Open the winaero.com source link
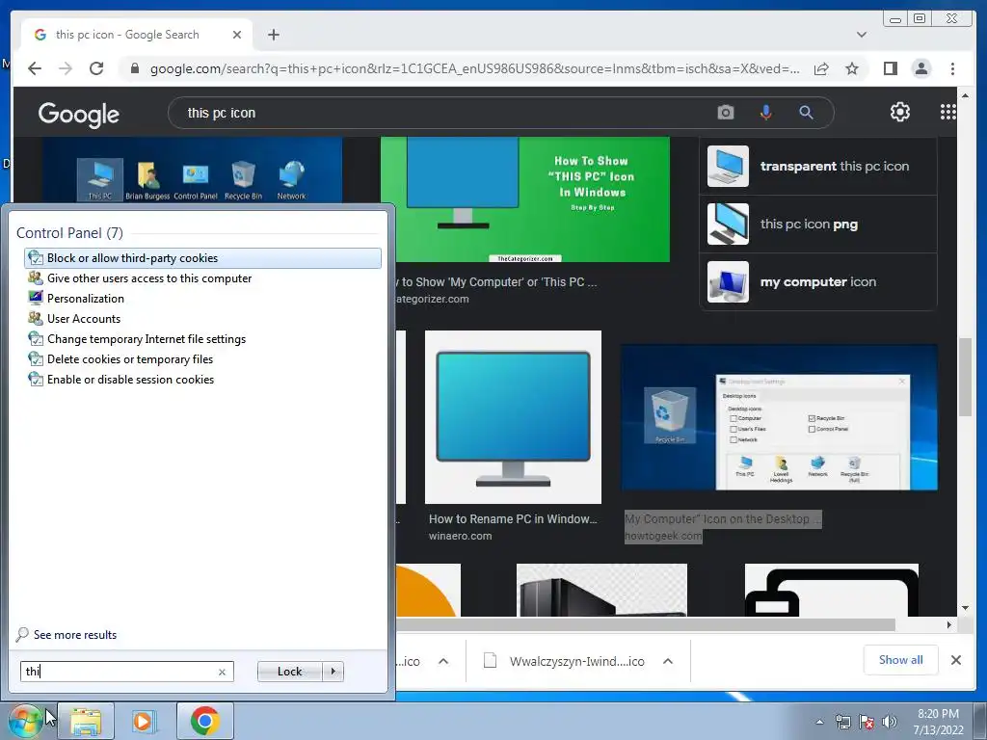Screen dimensions: 987x740 click(x=460, y=536)
